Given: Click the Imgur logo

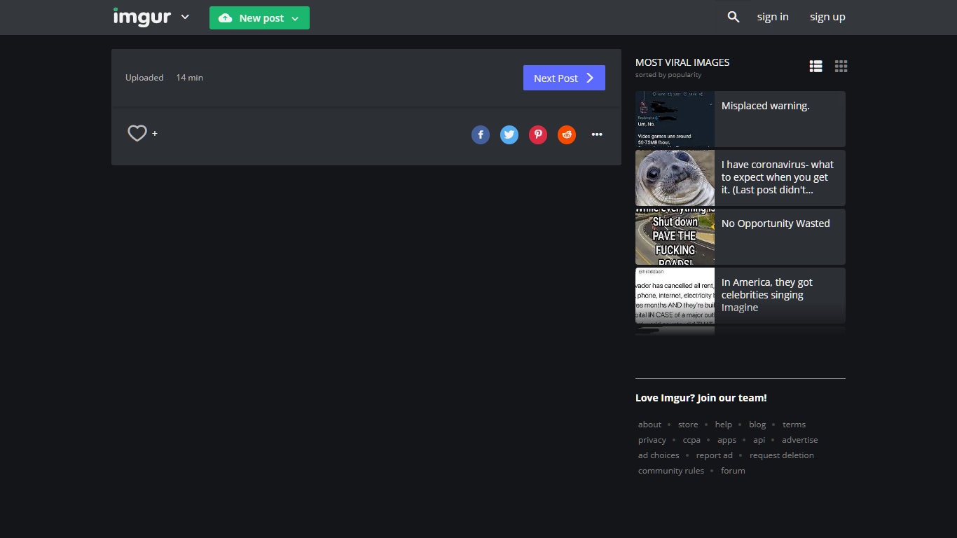Looking at the screenshot, I should point(142,17).
